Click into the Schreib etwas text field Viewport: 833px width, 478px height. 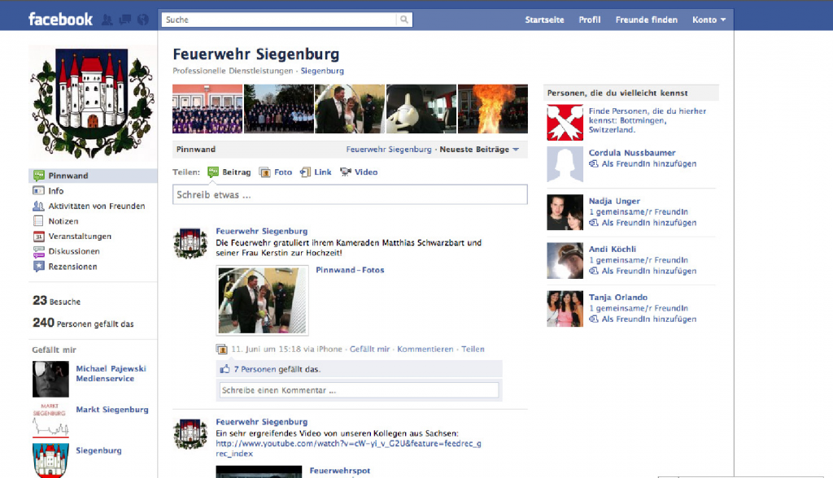pos(350,195)
